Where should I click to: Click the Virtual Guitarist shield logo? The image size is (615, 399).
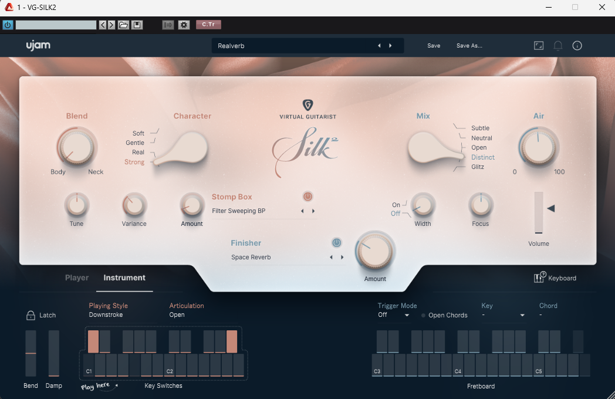(x=308, y=105)
